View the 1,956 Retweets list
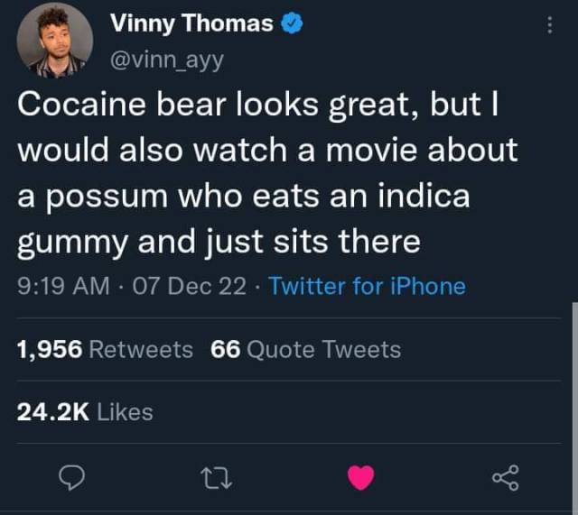 point(105,349)
